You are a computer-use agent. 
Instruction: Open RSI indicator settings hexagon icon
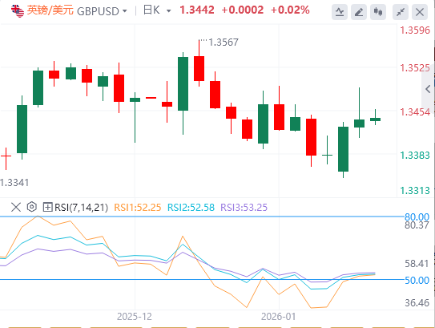tap(32, 207)
